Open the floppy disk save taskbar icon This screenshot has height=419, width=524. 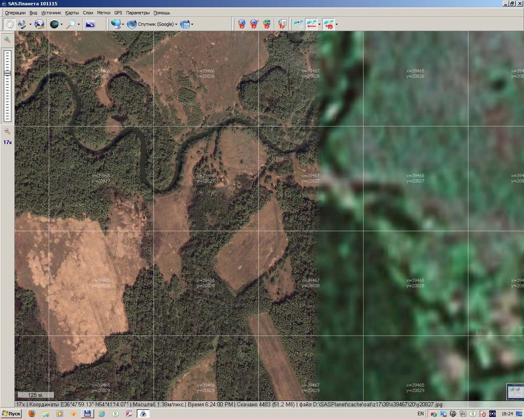87,414
